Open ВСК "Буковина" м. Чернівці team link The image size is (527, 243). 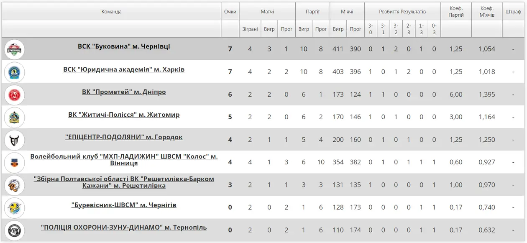[x=124, y=46]
